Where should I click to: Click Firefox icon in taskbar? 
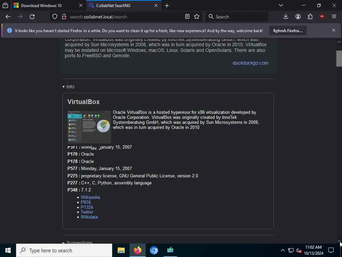138,250
